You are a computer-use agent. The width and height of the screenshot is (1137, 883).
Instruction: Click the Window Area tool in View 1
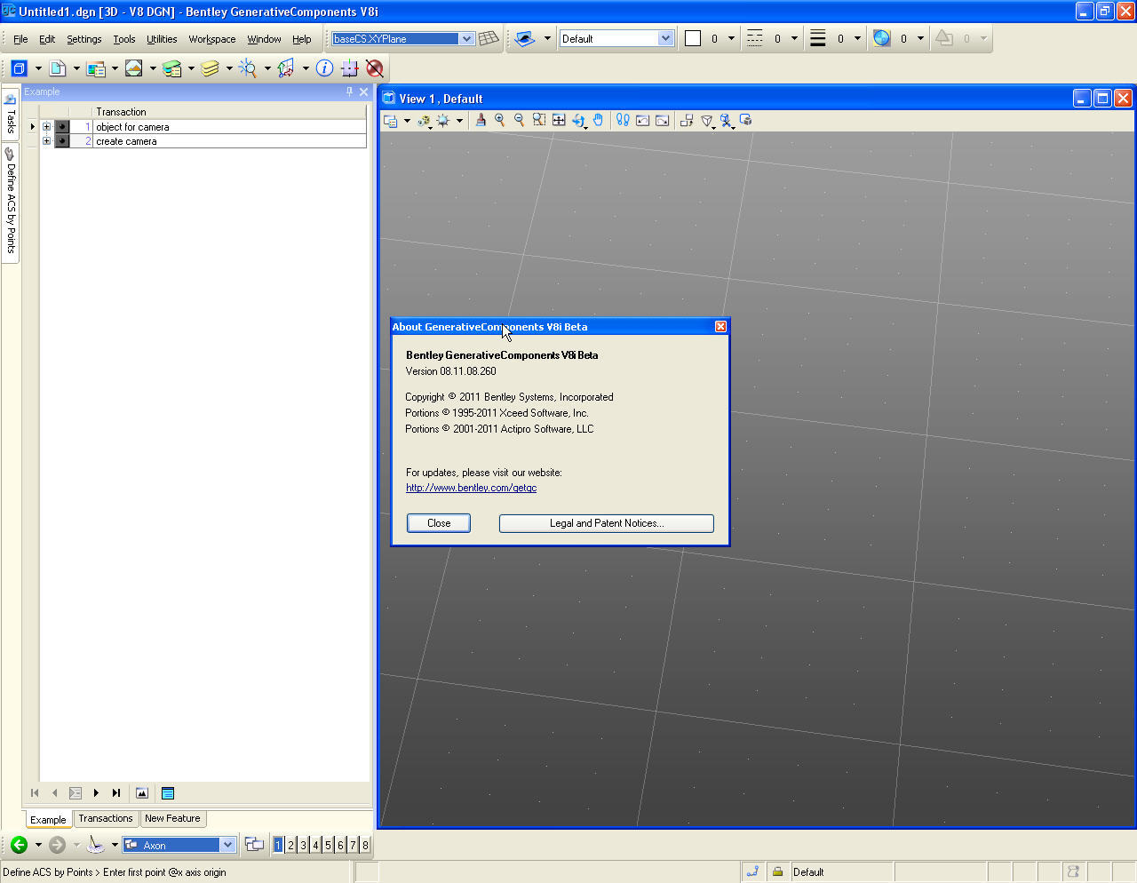tap(539, 120)
